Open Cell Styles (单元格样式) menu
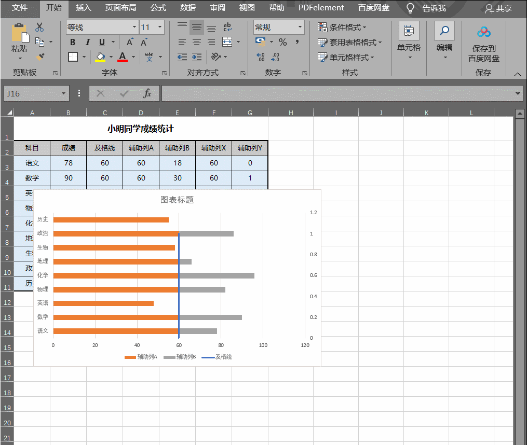Viewport: 527px width, 445px height. click(x=345, y=58)
